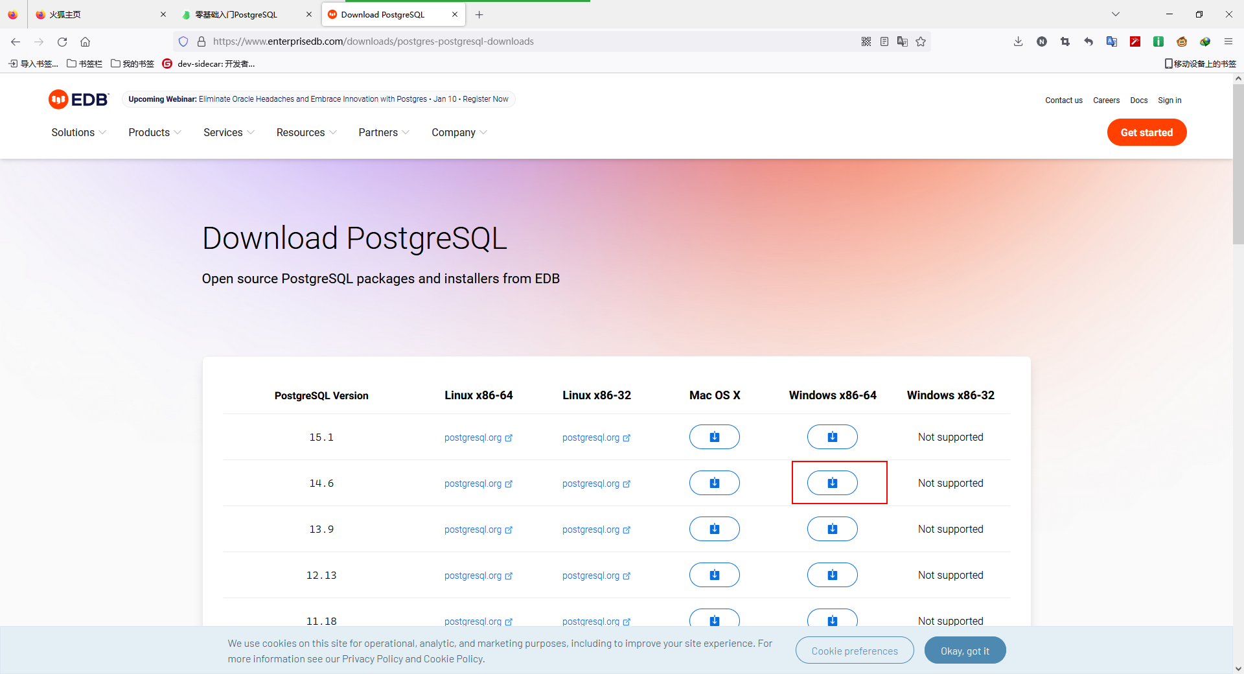Open Reader View for this page

pos(884,41)
